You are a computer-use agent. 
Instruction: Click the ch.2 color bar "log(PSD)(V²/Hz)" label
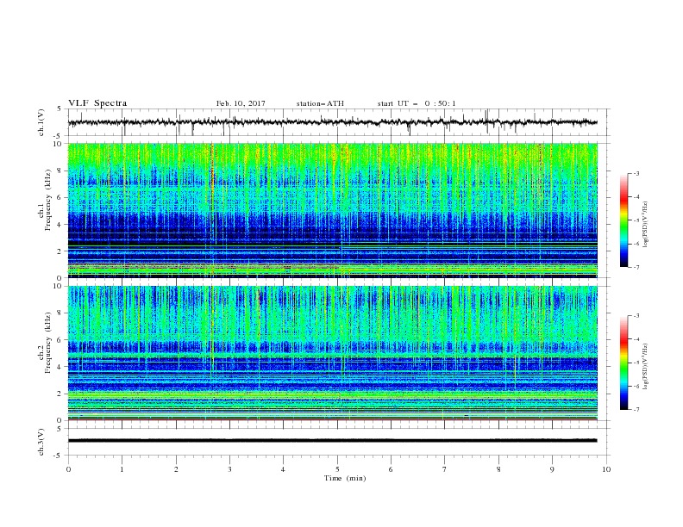646,366
